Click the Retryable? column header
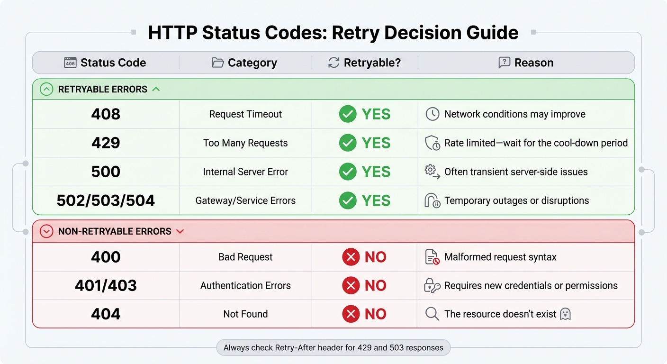This screenshot has height=364, width=667. 365,63
